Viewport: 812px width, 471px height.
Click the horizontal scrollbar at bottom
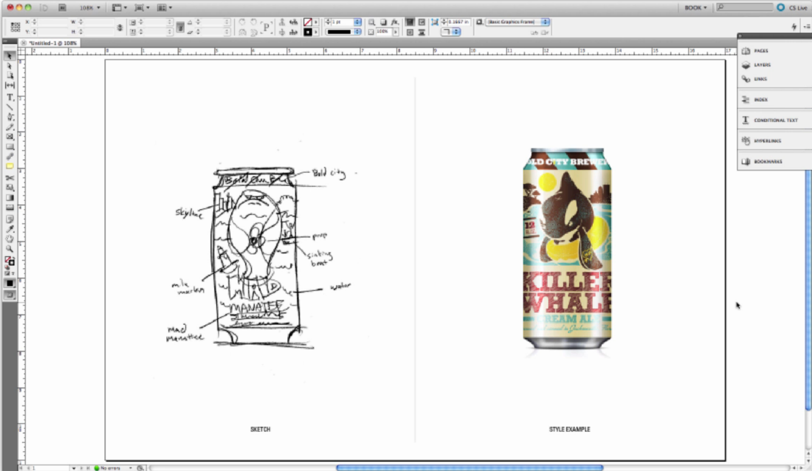[470, 468]
